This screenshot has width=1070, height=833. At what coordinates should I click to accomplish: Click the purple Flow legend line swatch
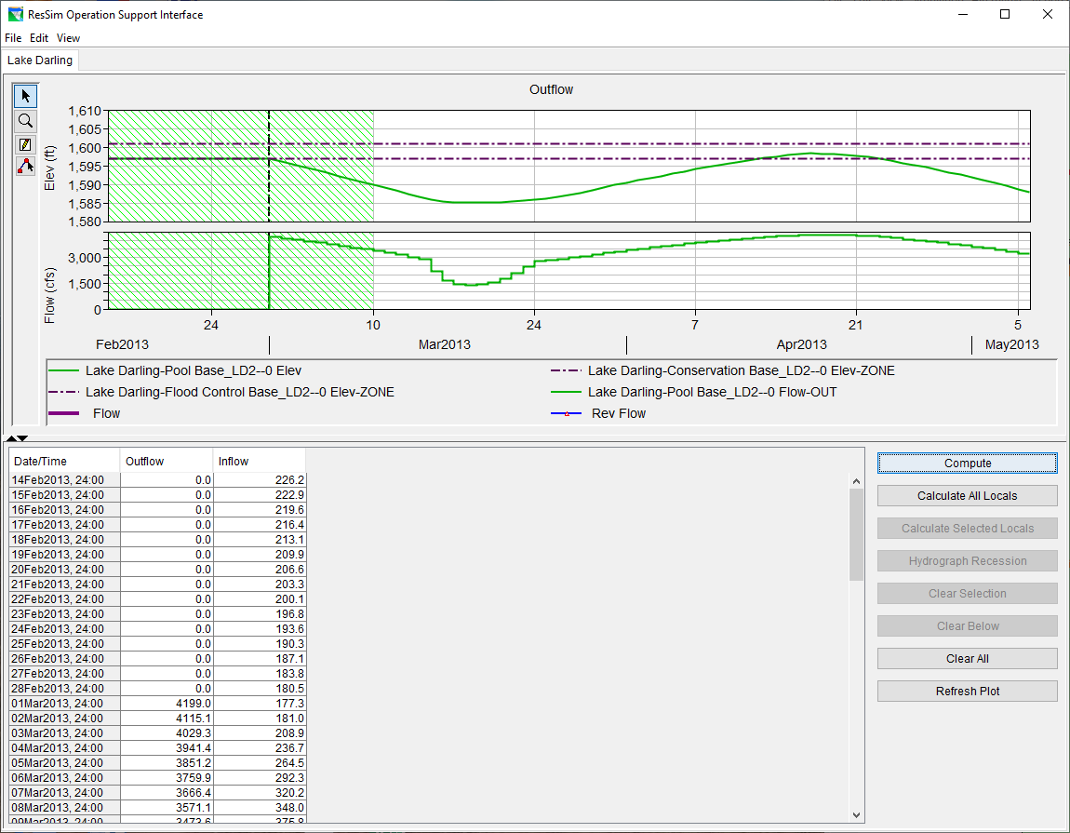tap(64, 413)
